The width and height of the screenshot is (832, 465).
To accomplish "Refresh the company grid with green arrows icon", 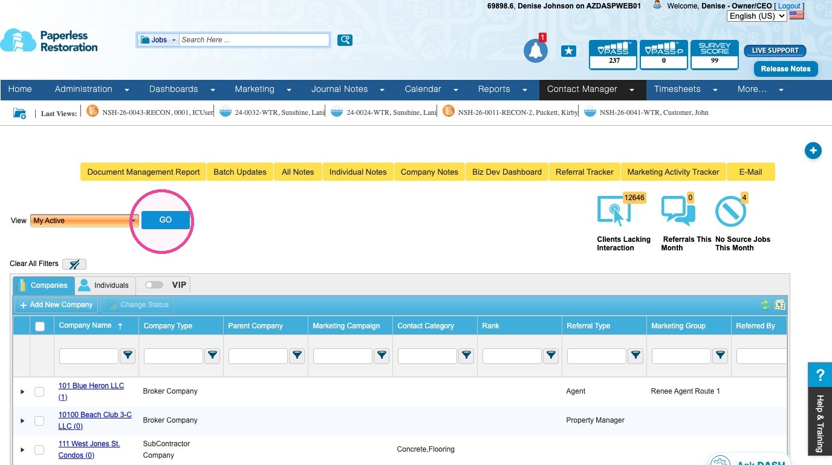I will click(x=765, y=305).
